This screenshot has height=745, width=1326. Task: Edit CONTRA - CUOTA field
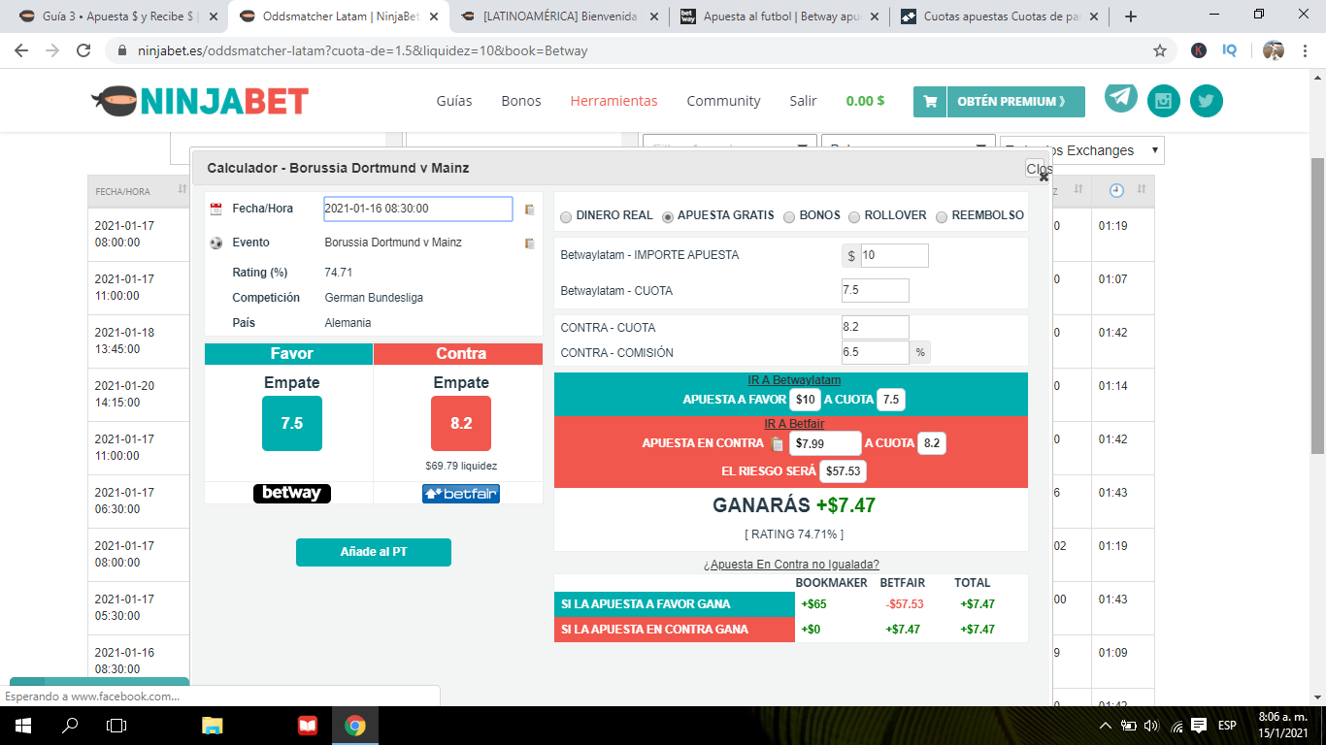click(x=876, y=328)
